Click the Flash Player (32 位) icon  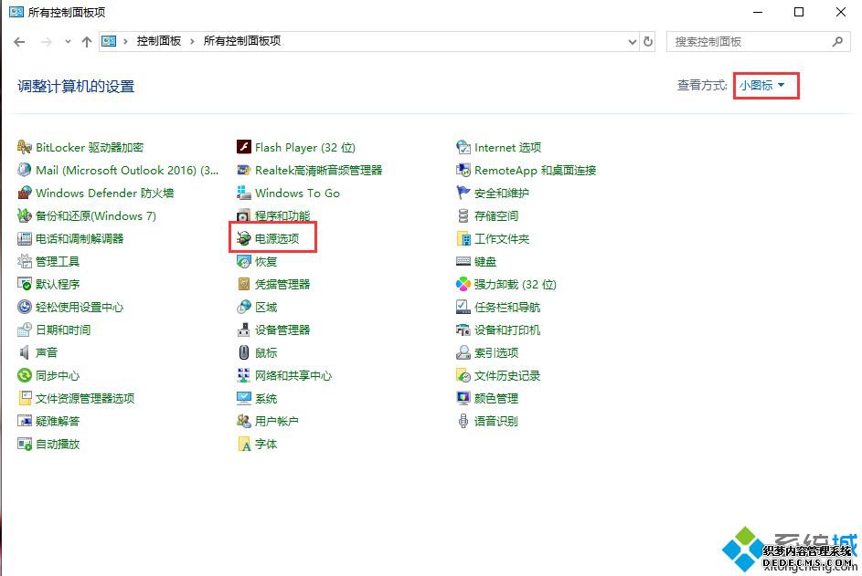pyautogui.click(x=244, y=148)
